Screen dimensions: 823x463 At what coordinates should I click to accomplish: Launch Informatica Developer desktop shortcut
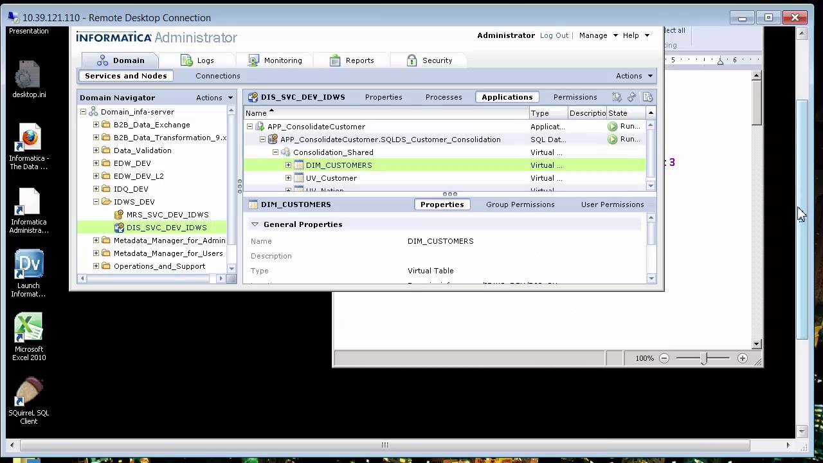pos(29,275)
